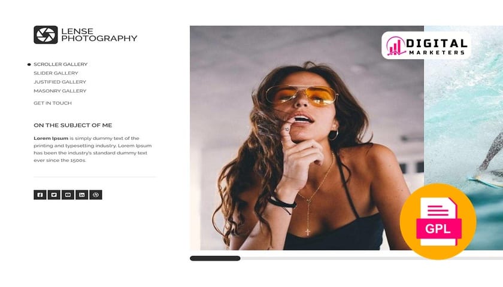The height and width of the screenshot is (287, 503).
Task: Click the Get In Touch link
Action: pyautogui.click(x=53, y=103)
